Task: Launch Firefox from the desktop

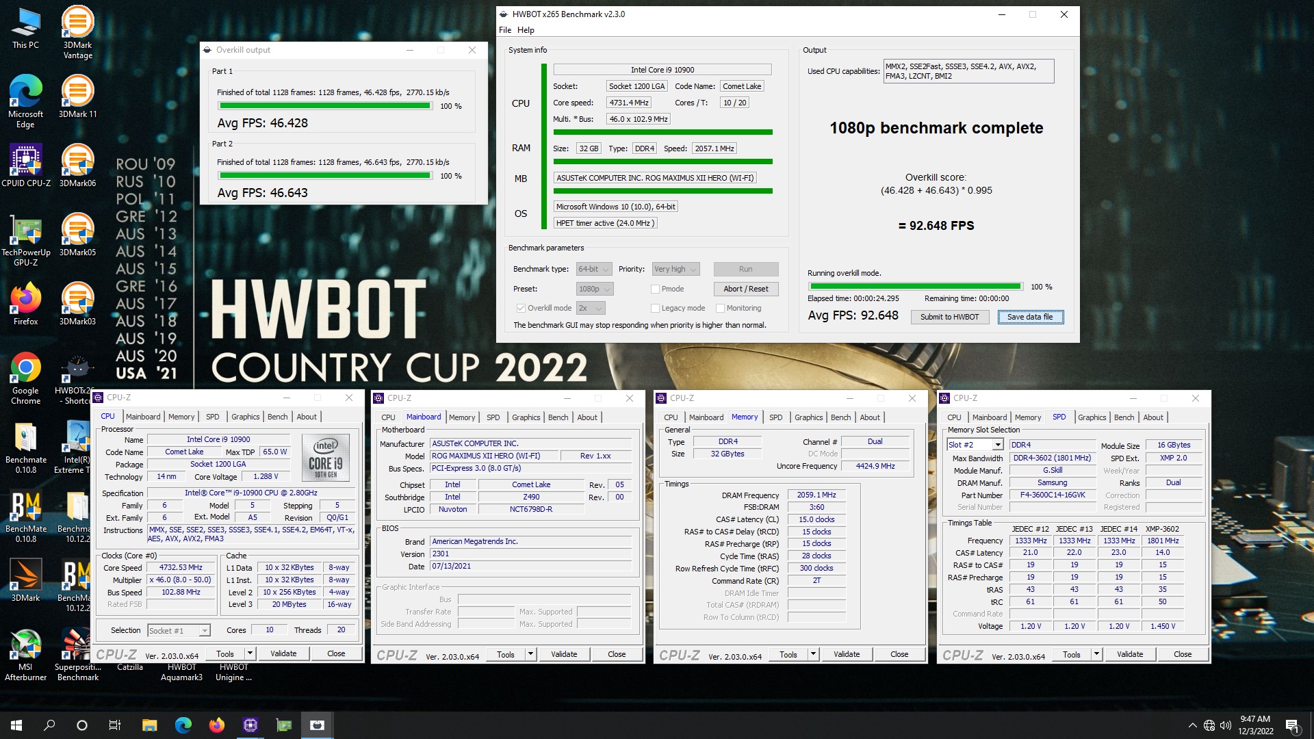Action: (25, 304)
